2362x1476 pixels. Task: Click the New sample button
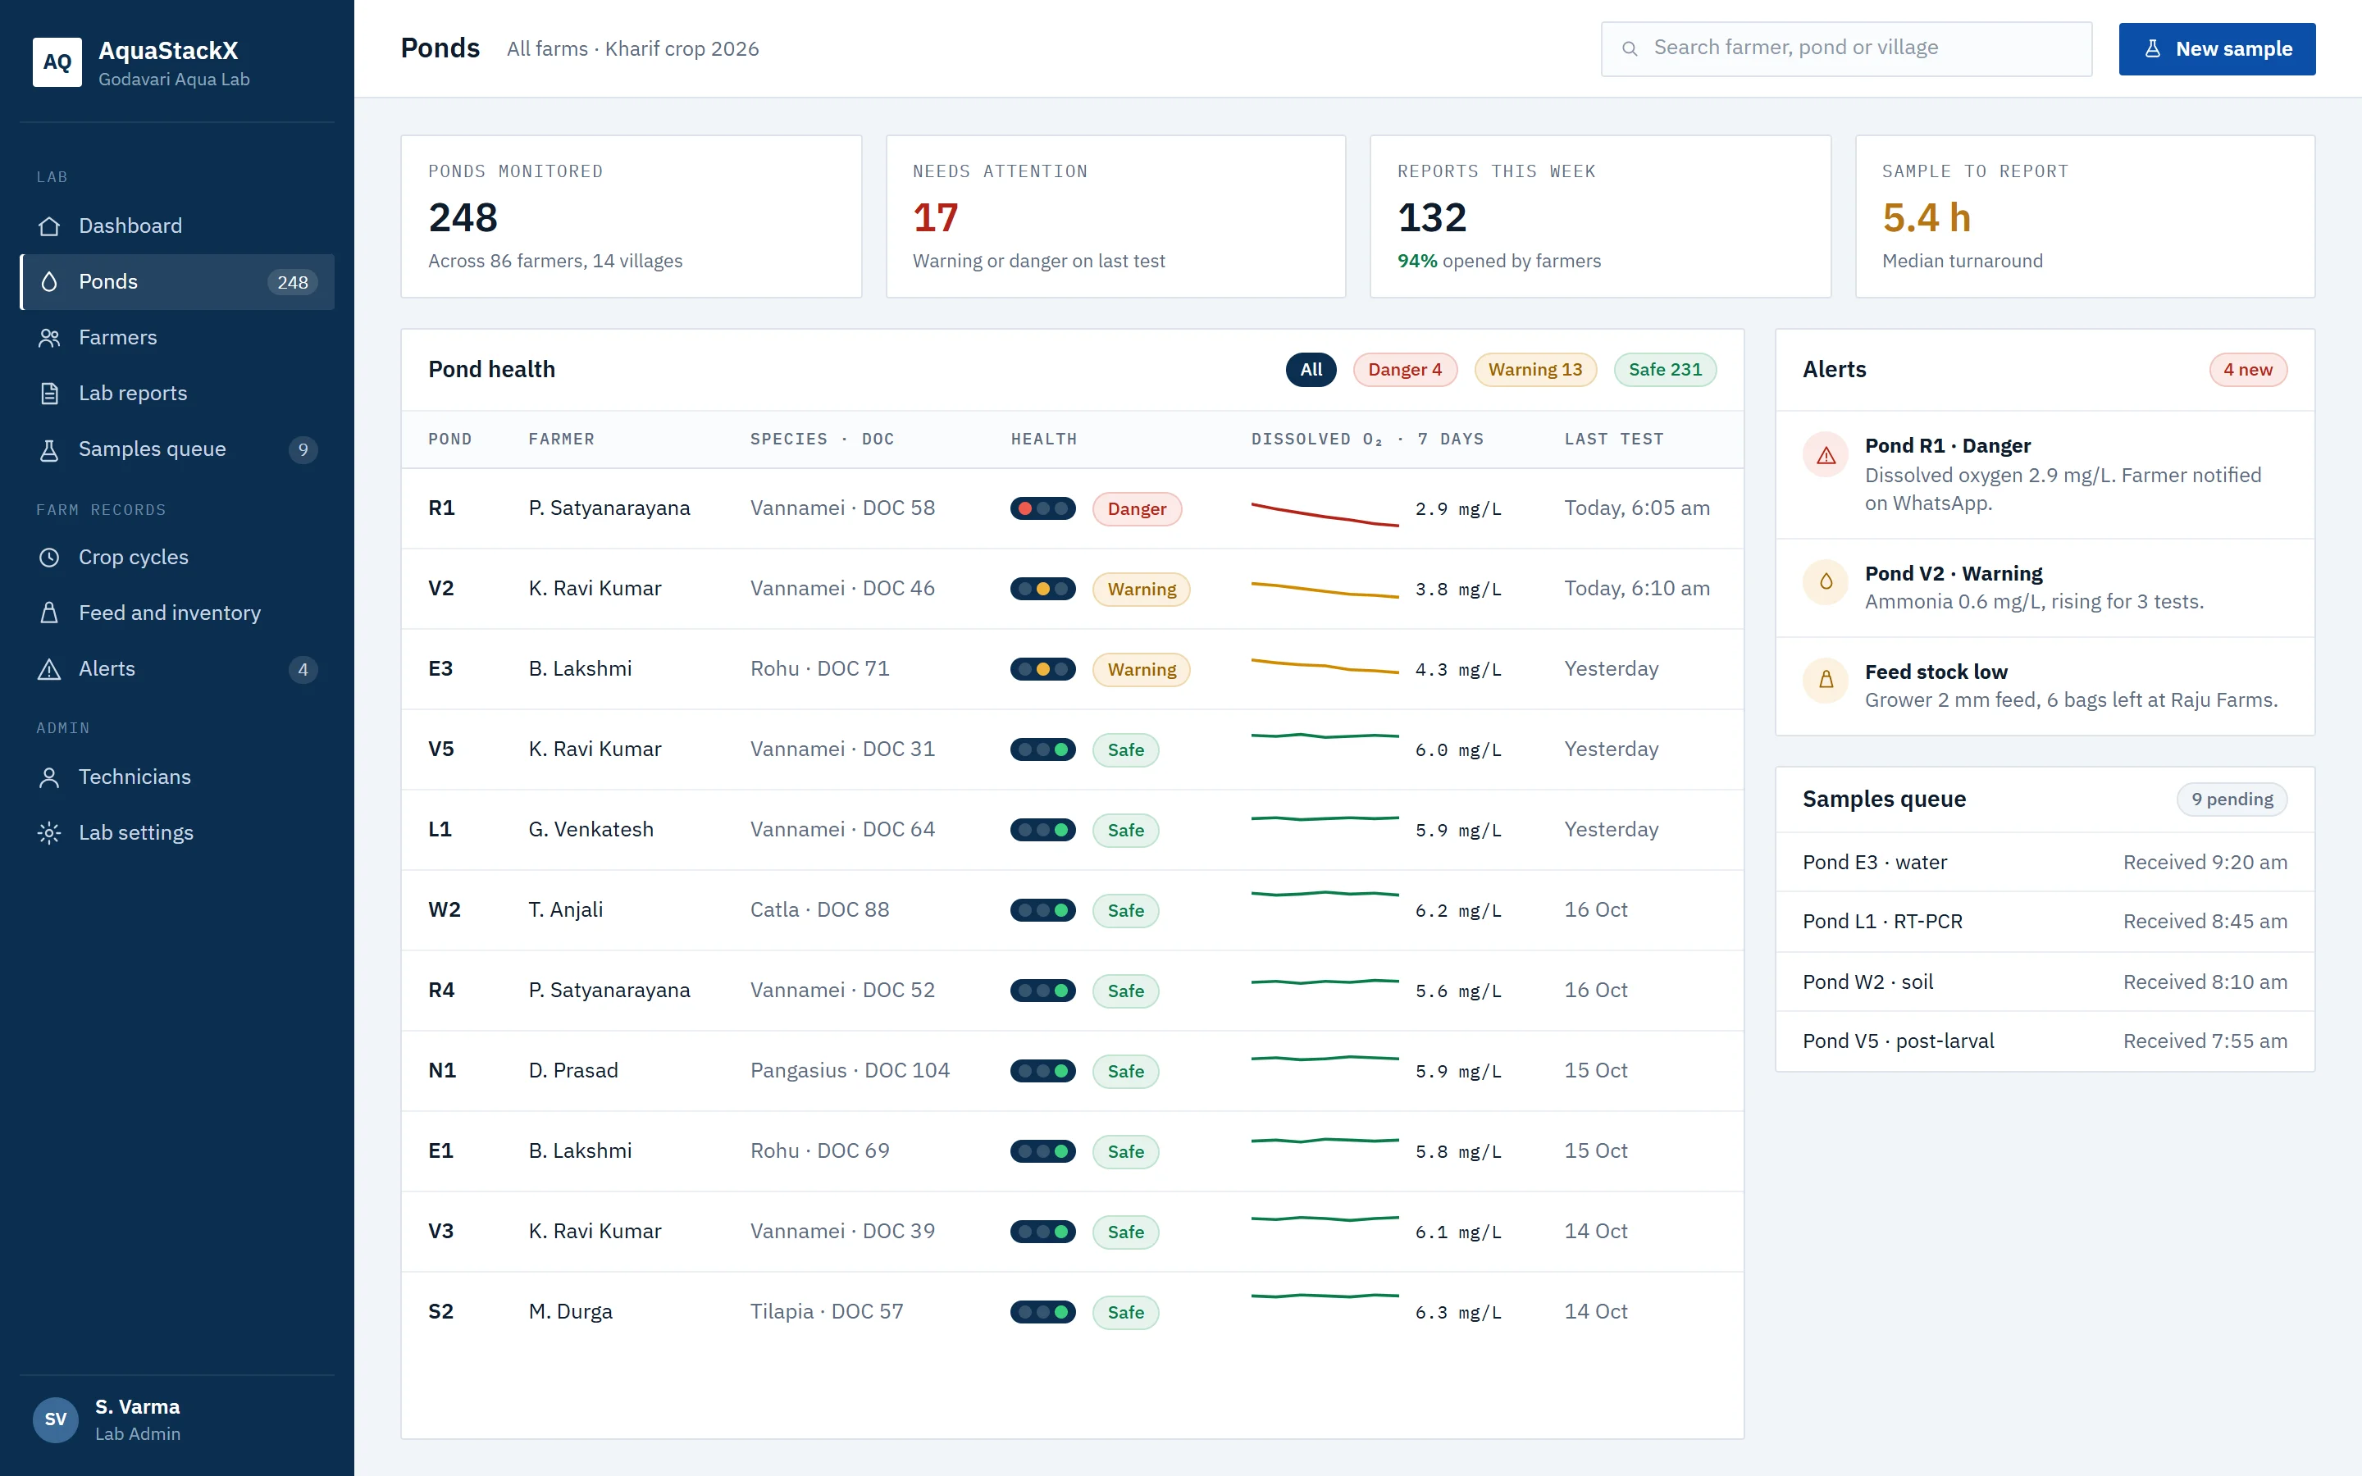coord(2217,49)
